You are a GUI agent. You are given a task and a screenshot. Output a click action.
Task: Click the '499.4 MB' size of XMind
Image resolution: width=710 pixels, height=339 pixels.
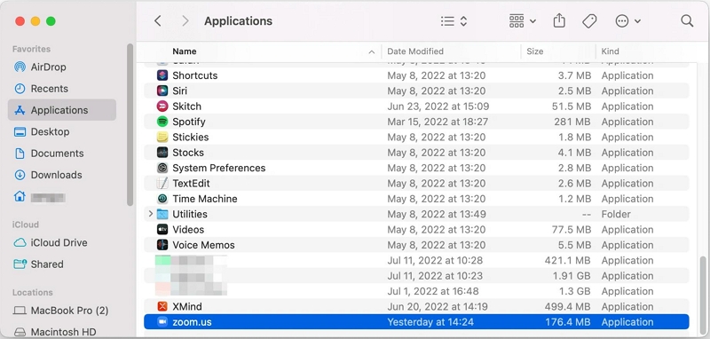tap(568, 306)
